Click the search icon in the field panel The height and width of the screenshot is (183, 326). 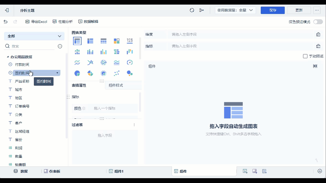7,46
